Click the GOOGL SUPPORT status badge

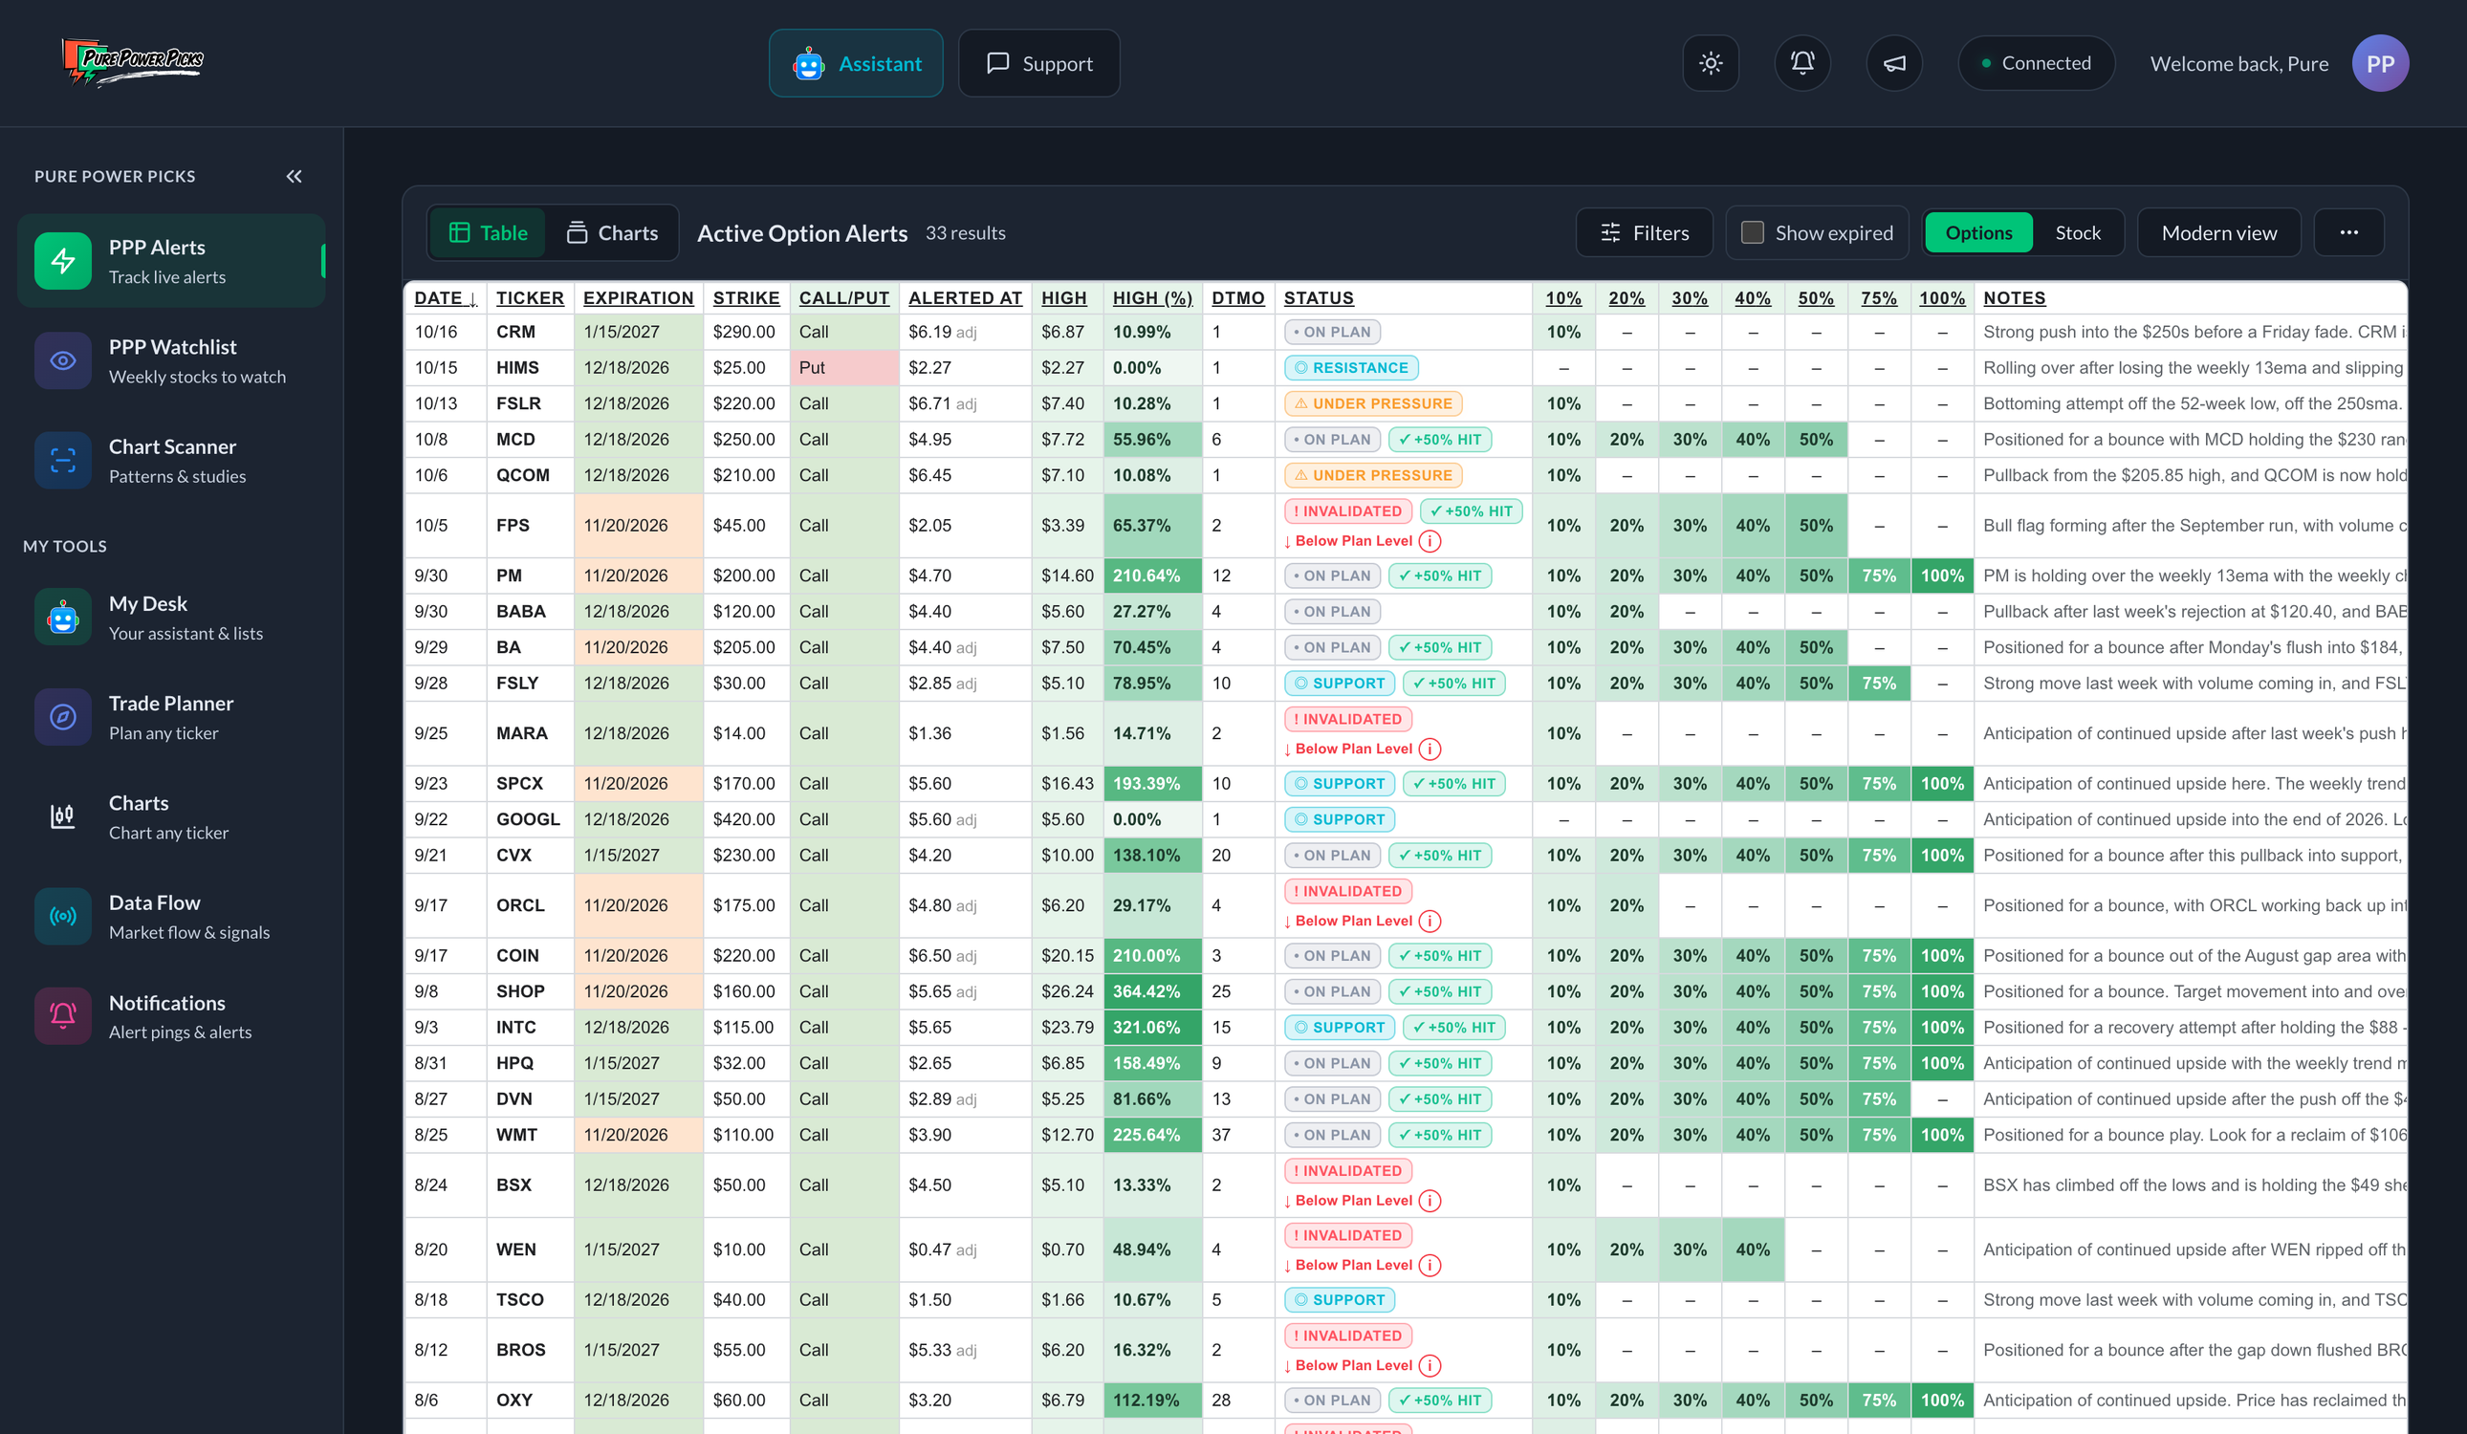click(1340, 820)
